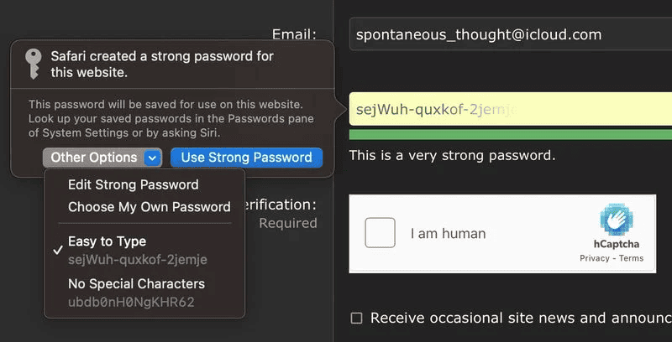This screenshot has height=342, width=672.
Task: Click the Other Options button label
Action: click(x=93, y=158)
